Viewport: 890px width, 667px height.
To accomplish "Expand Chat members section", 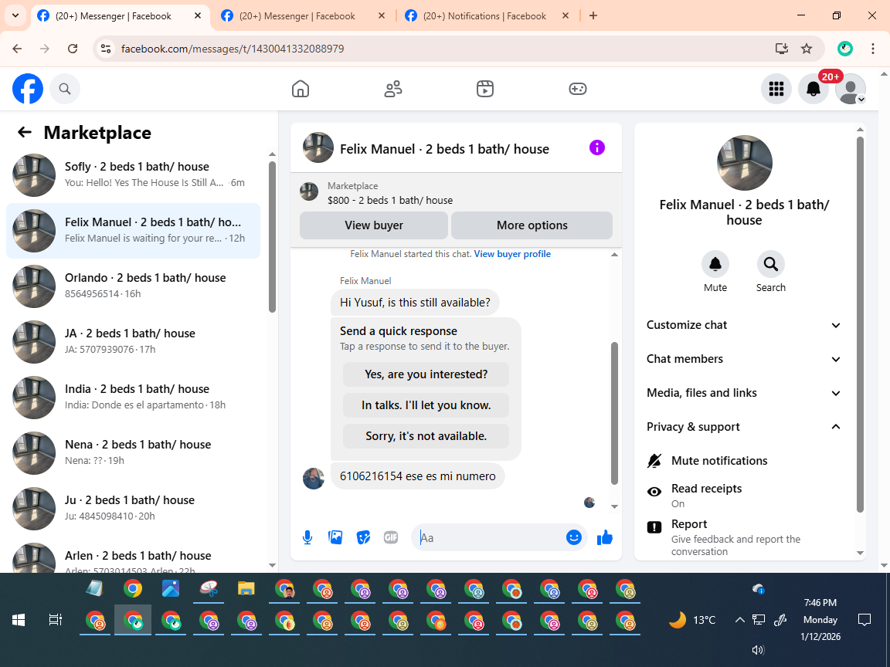I will click(x=744, y=359).
